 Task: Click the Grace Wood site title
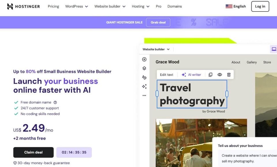167,62
